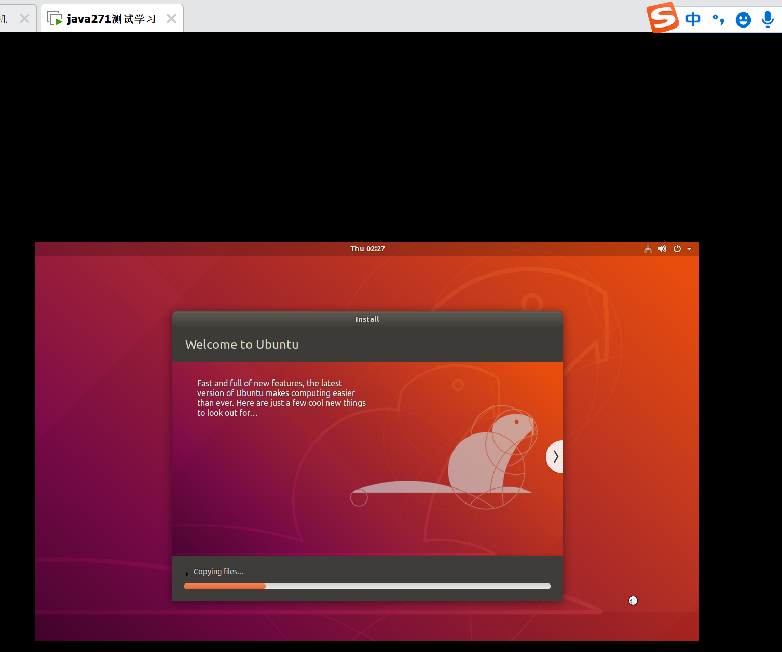Click the Welcome to Ubuntu heading
This screenshot has height=652, width=782.
[242, 345]
